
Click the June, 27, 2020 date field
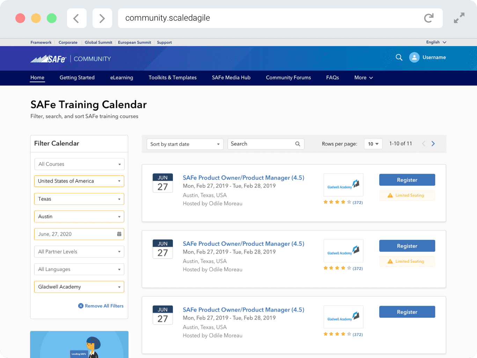tap(79, 234)
